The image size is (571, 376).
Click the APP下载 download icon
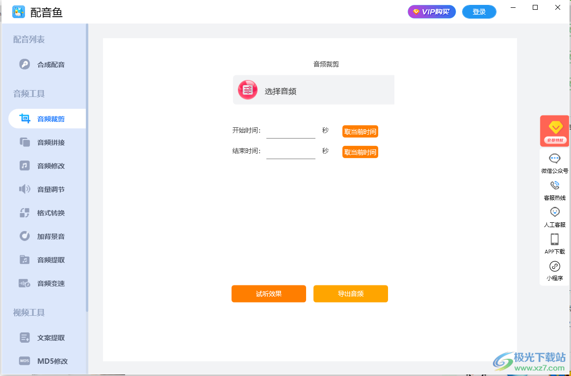pyautogui.click(x=554, y=243)
